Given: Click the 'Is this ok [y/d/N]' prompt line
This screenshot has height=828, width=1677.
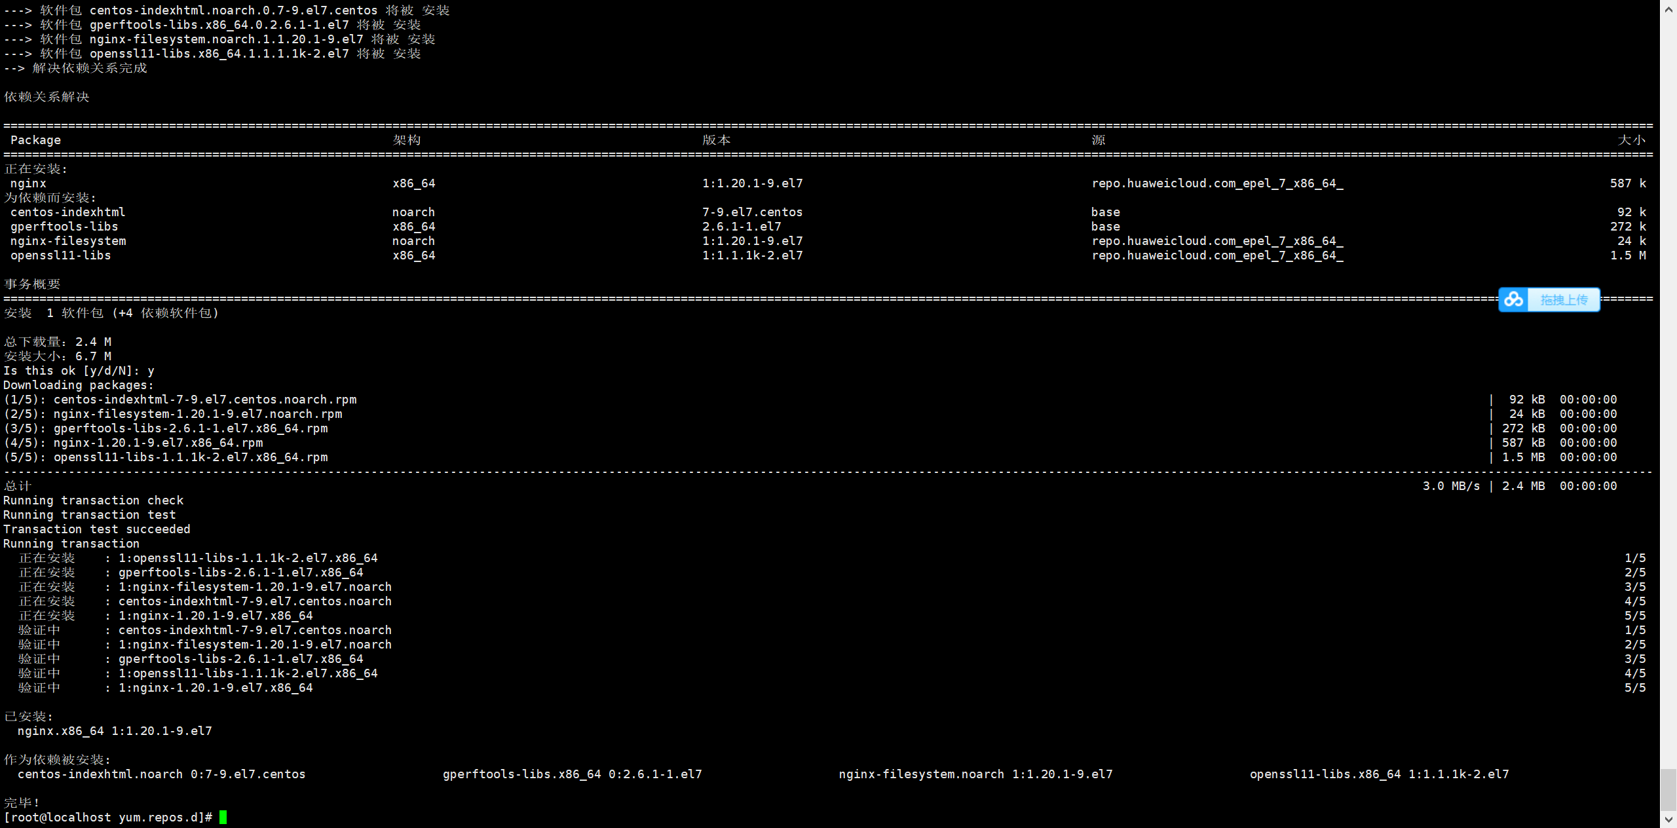Looking at the screenshot, I should pos(79,371).
